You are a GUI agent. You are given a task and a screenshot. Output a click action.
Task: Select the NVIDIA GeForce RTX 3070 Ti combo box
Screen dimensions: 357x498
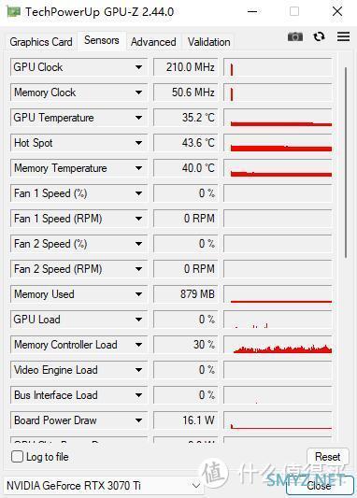point(104,486)
